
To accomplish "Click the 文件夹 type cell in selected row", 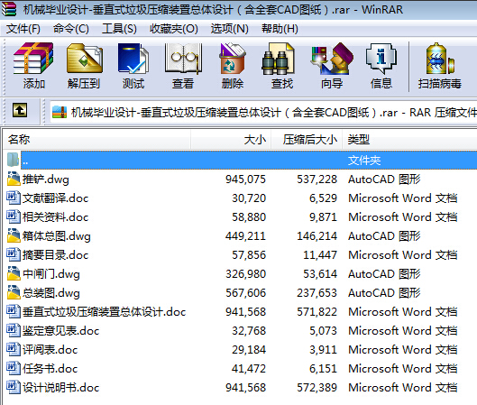I will [x=364, y=160].
